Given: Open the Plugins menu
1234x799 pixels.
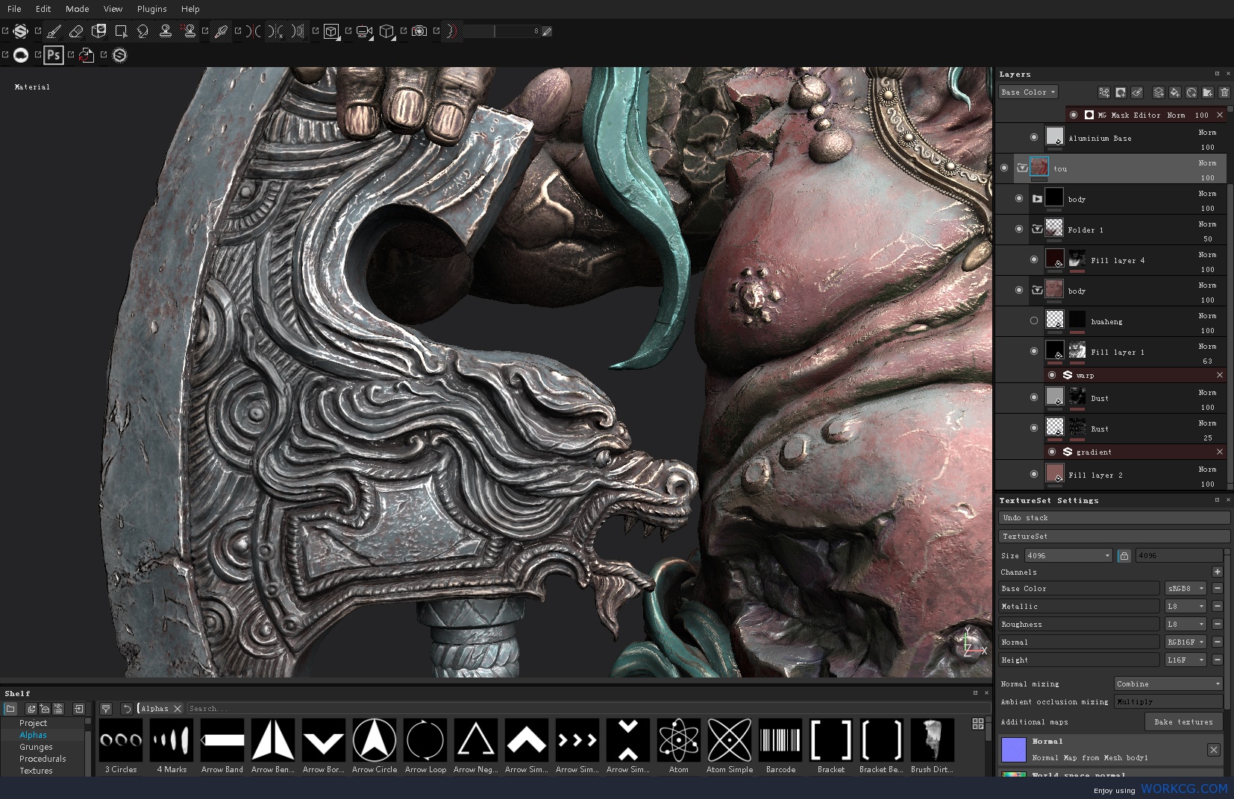Looking at the screenshot, I should point(152,9).
